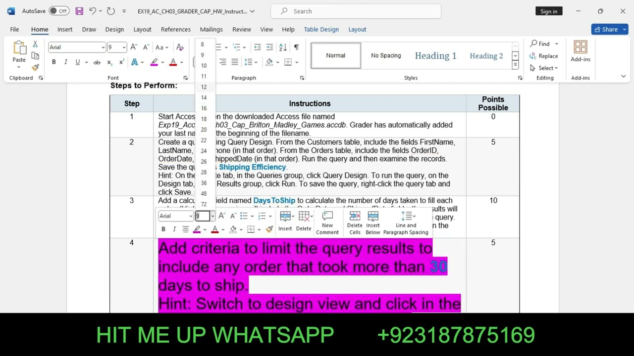634x356 pixels.
Task: Decrease font size in the ribbon
Action: tap(146, 47)
